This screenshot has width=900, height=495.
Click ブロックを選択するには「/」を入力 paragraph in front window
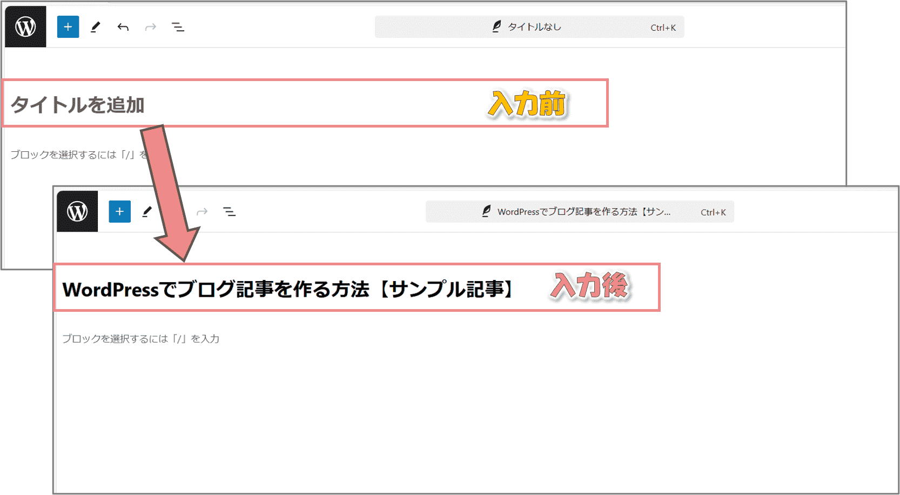click(x=141, y=339)
